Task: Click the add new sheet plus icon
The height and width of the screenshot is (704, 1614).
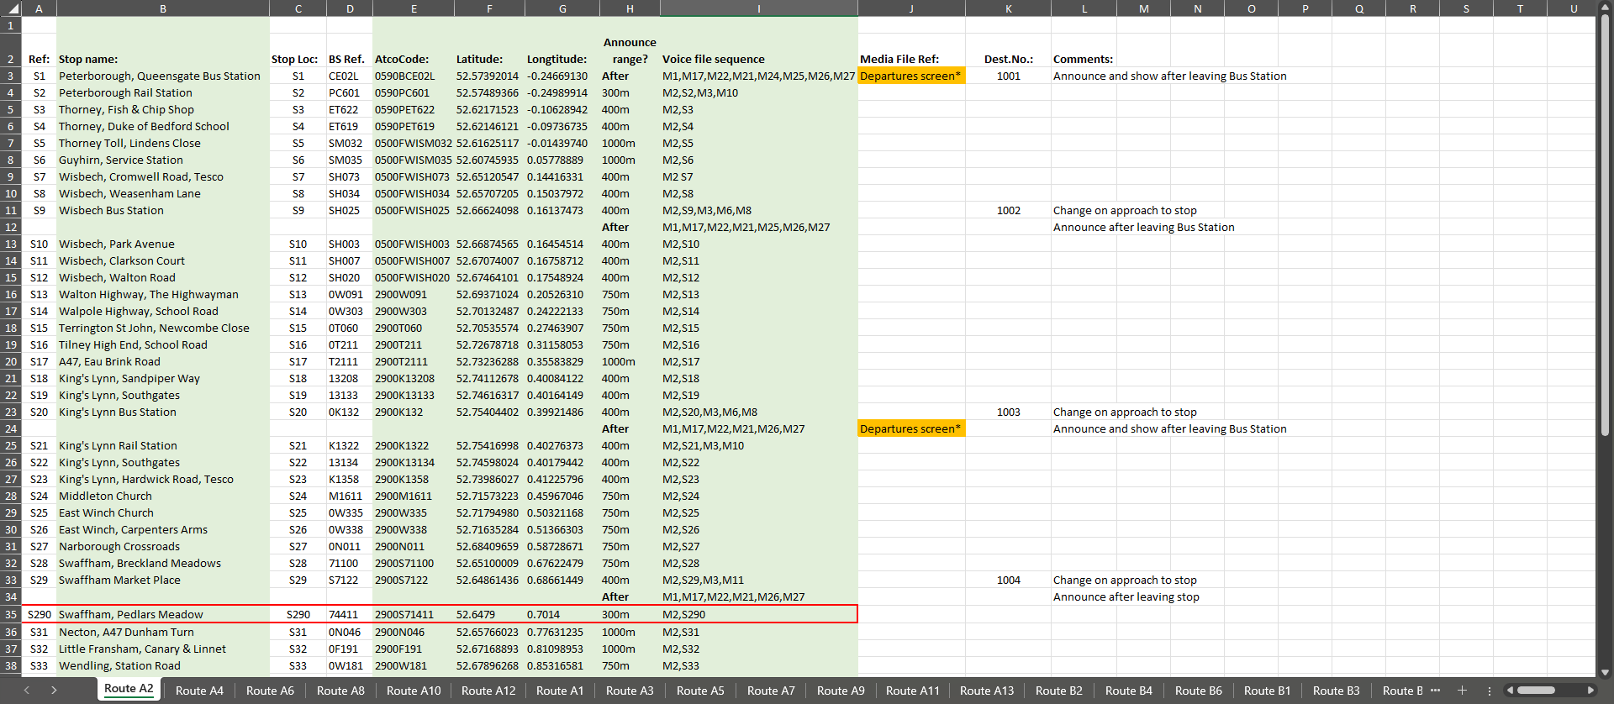Action: tap(1462, 691)
